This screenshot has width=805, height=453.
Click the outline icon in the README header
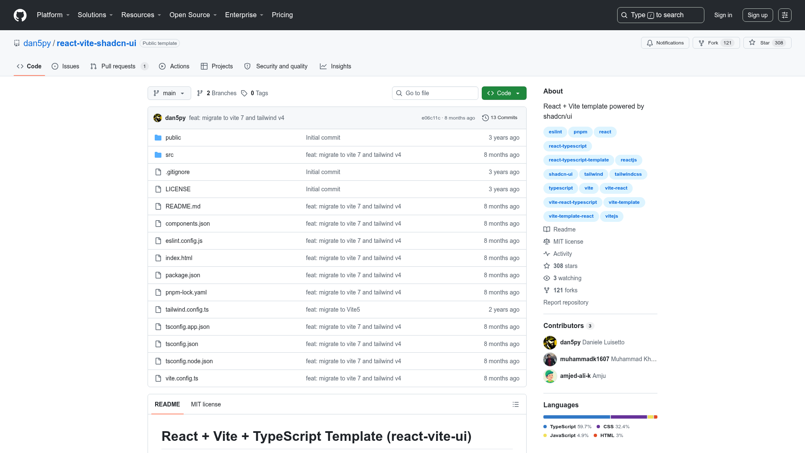516,404
